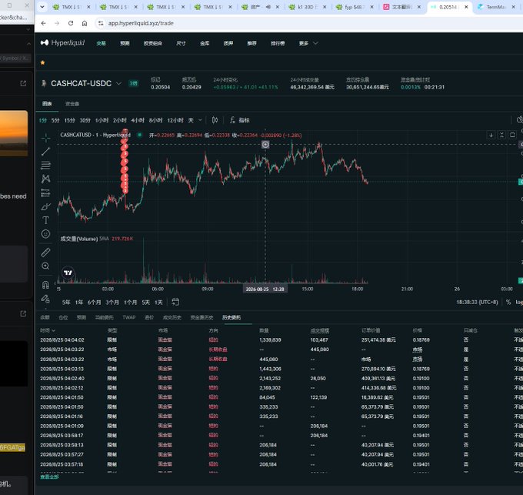The image size is (523, 495).
Task: Switch to the 资金费历史 tab
Action: pos(202,317)
